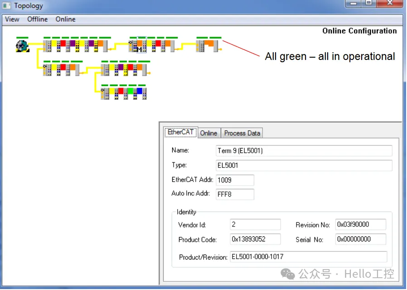Open the Offline menu

pyautogui.click(x=37, y=19)
